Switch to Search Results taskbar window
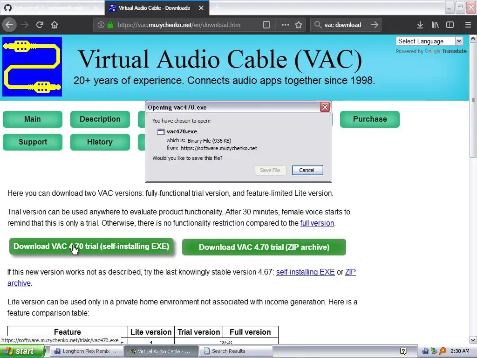This screenshot has height=358, width=477. coord(236,351)
